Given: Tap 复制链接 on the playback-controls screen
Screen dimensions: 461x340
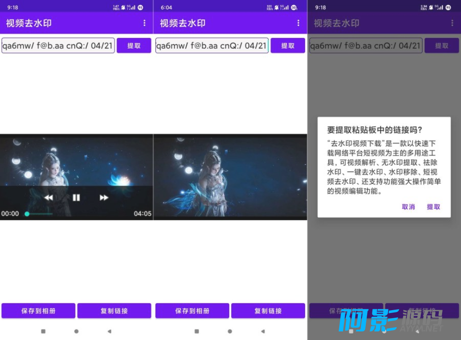Looking at the screenshot, I should tap(114, 311).
